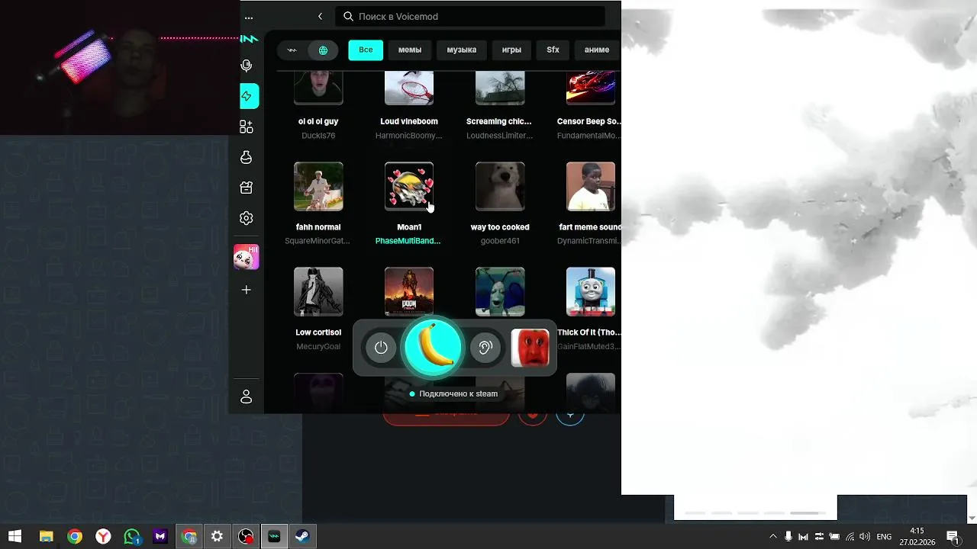Select the игры category tab
The height and width of the screenshot is (549, 977).
pos(511,50)
